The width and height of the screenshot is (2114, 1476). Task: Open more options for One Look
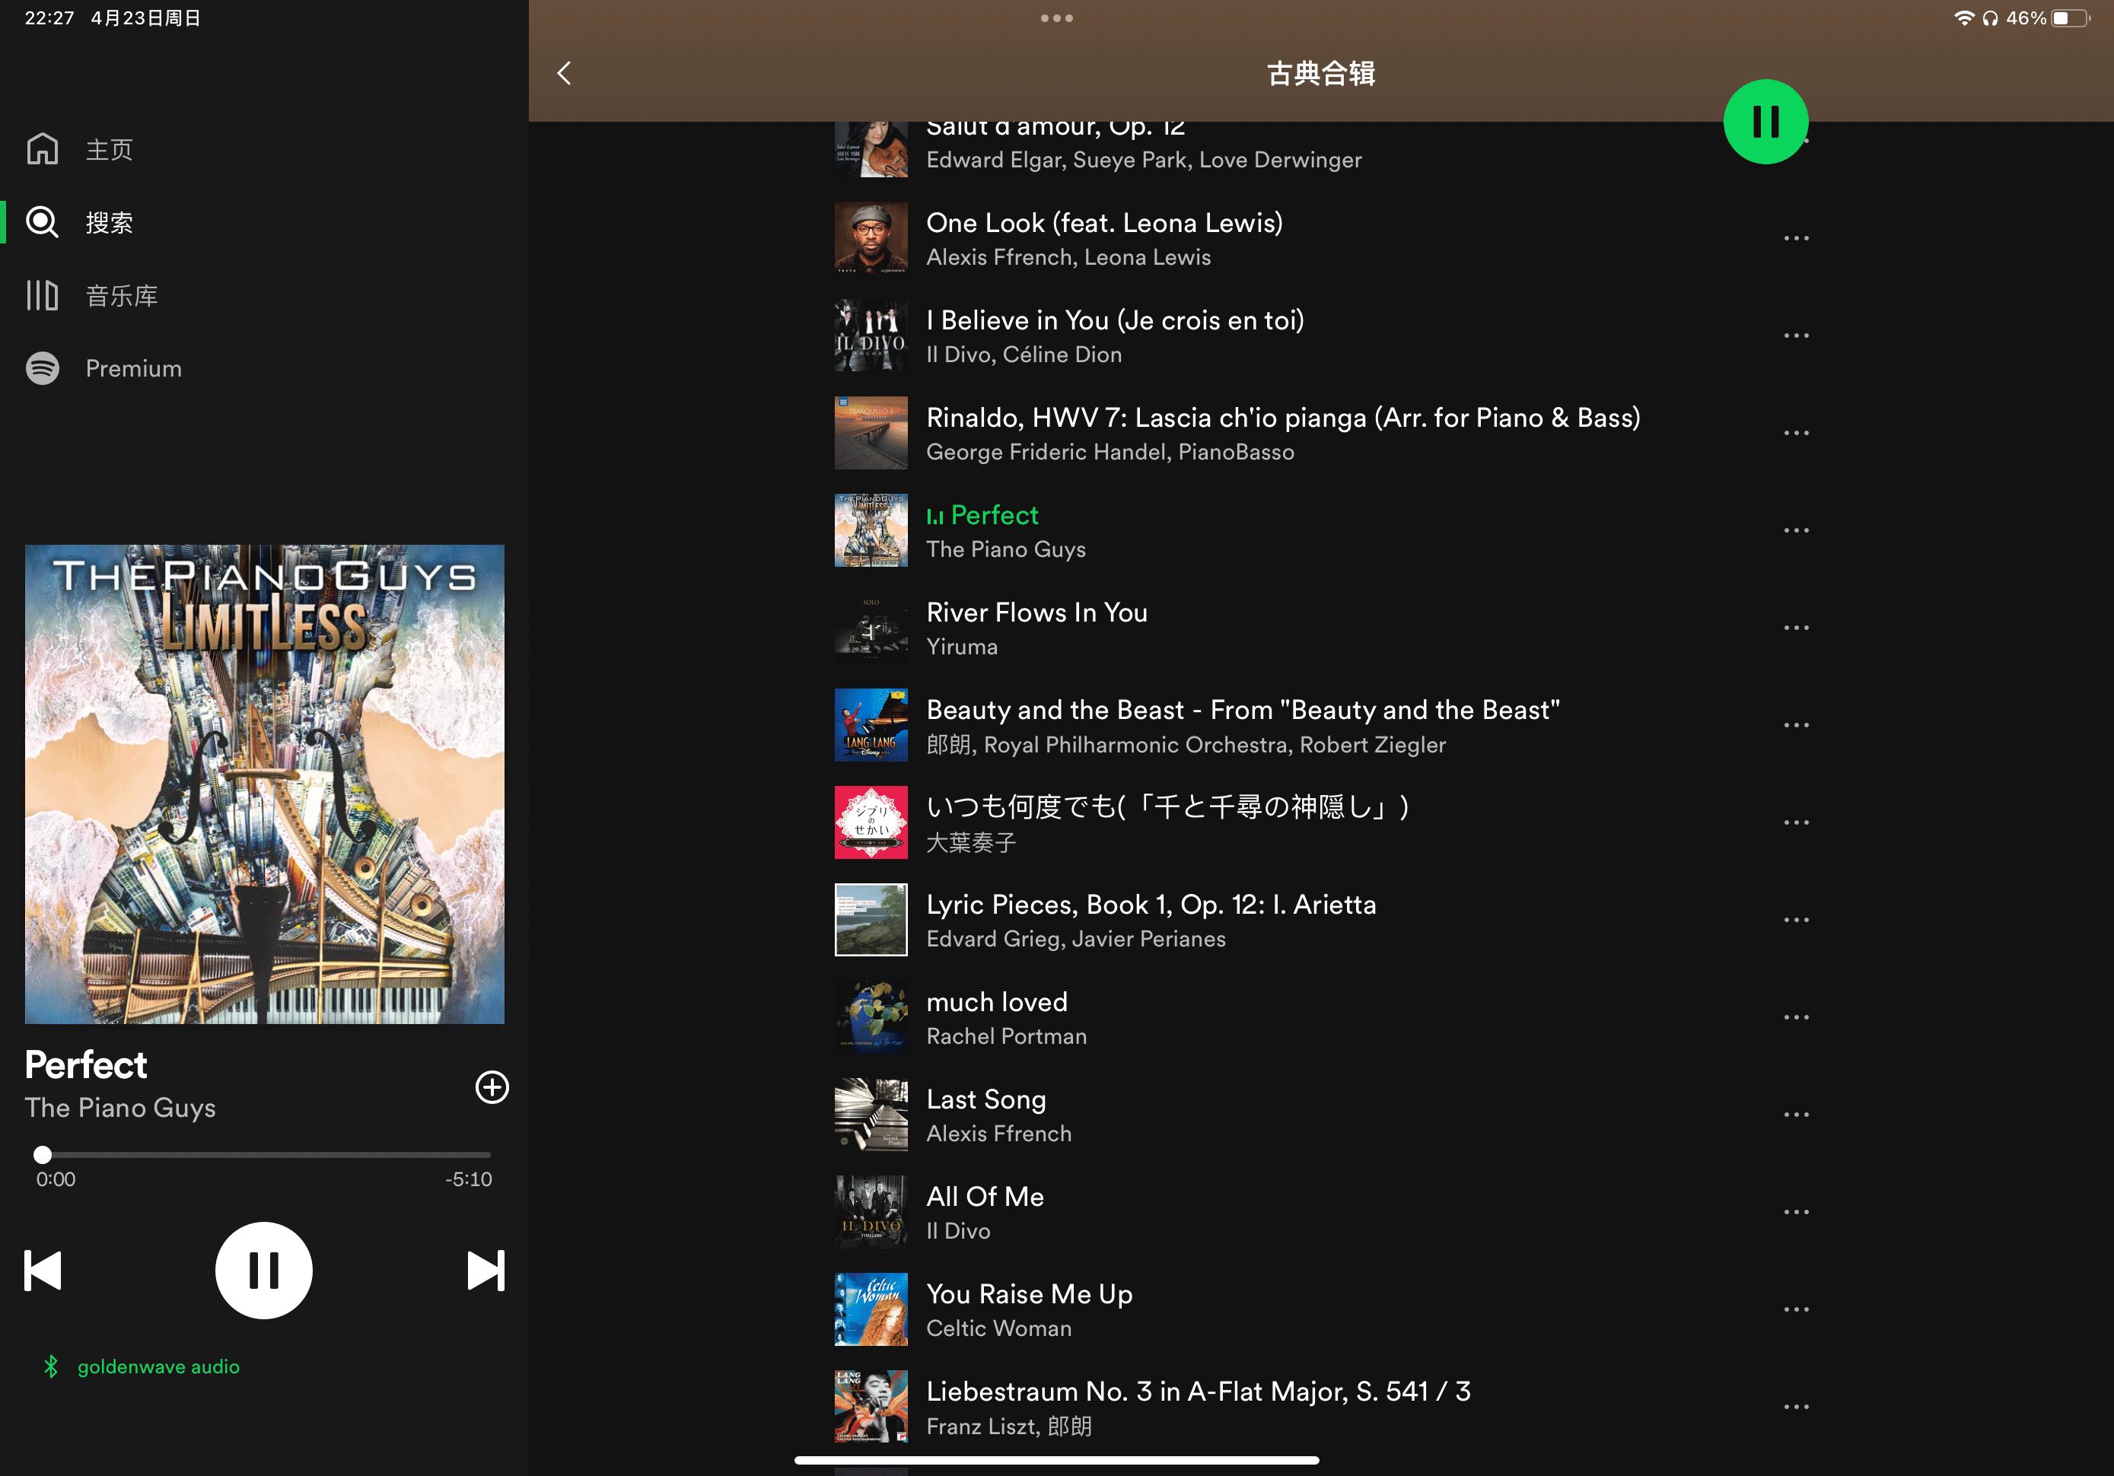(1795, 238)
